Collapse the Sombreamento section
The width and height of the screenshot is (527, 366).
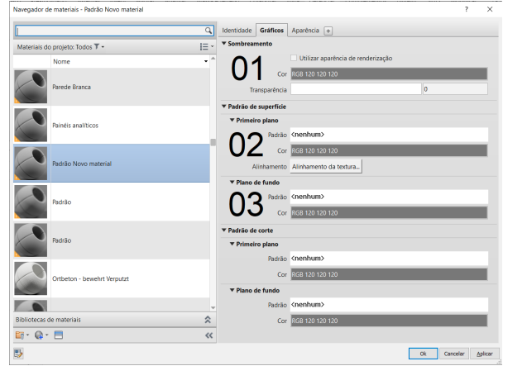click(224, 43)
